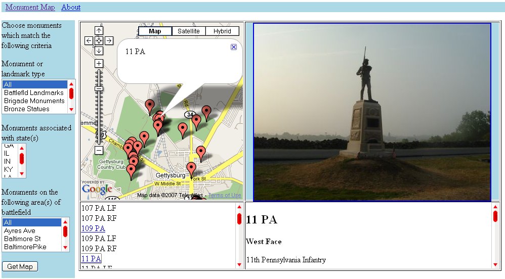Click 107 PA RF in results list
Screen dimensions: 505x279
click(x=99, y=218)
